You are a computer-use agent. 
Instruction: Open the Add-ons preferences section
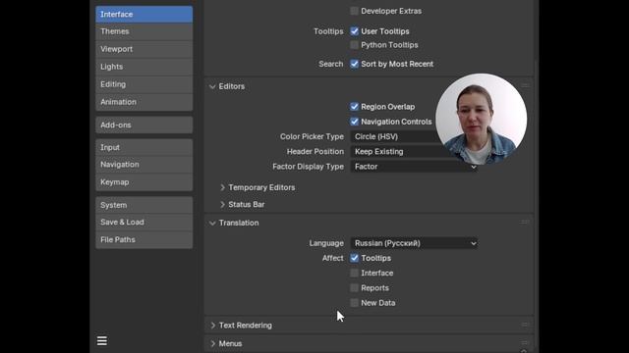[x=144, y=126]
